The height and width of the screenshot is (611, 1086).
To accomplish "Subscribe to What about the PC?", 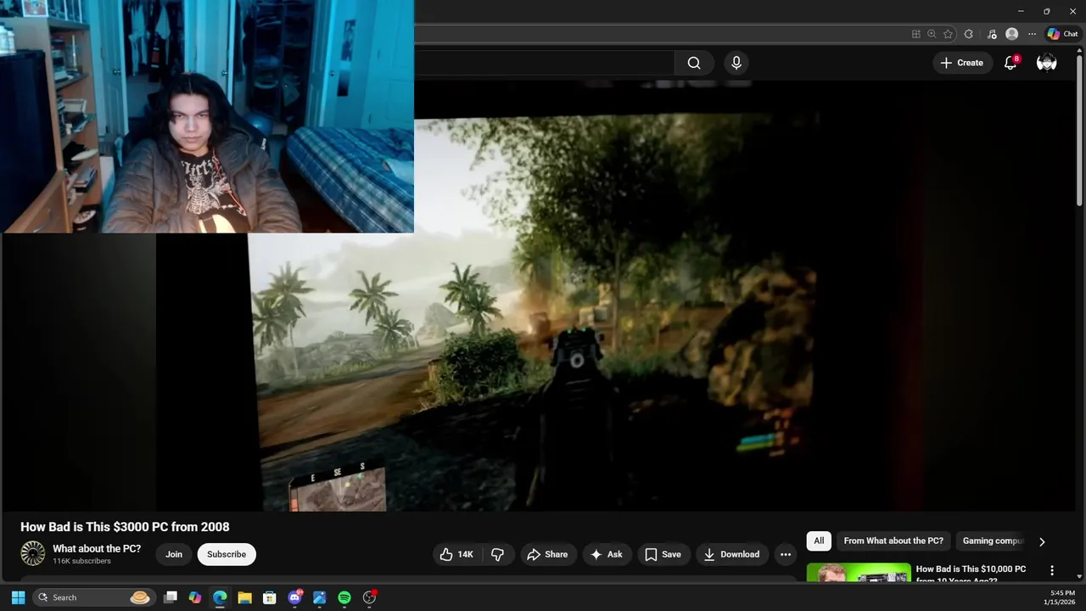I will 227,554.
